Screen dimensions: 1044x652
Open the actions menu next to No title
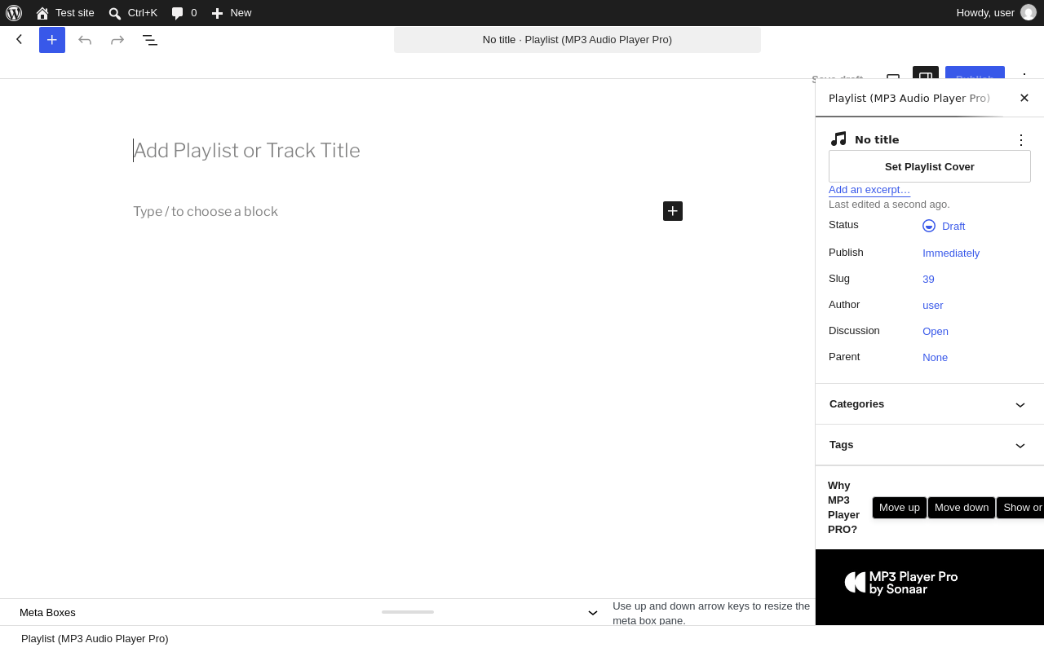(1020, 140)
